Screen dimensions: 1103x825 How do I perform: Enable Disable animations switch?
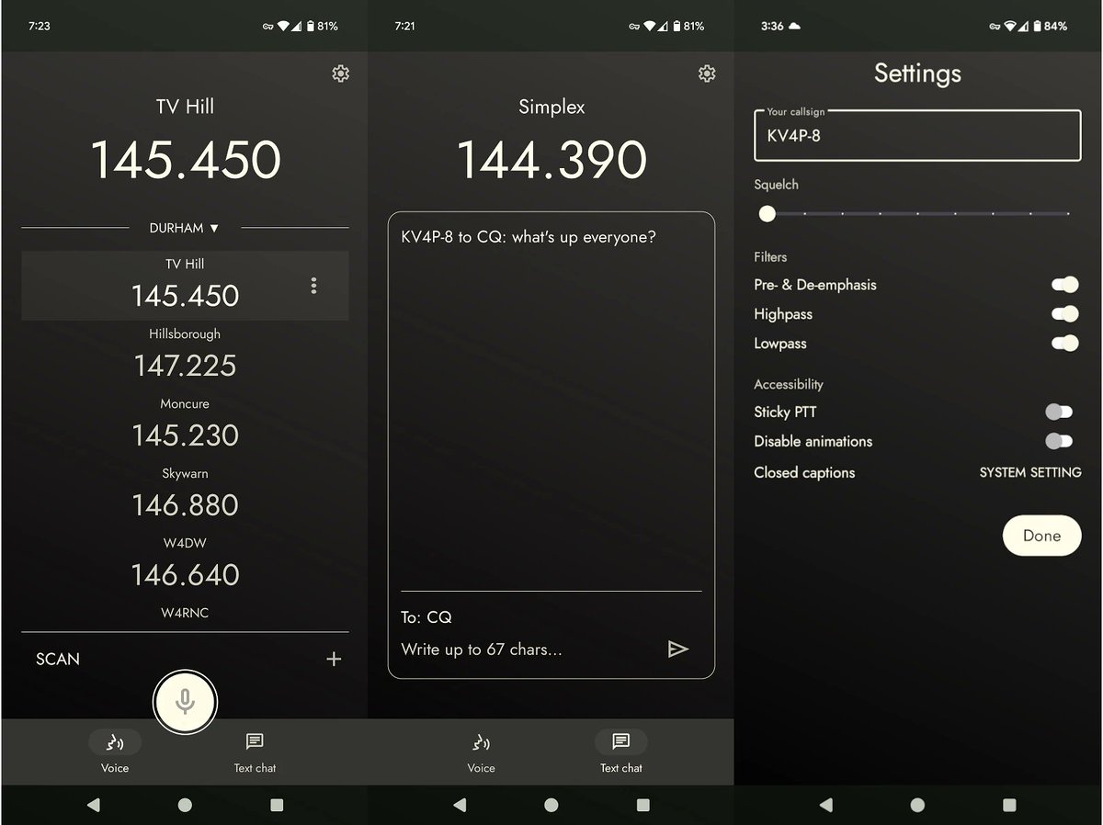[1059, 441]
